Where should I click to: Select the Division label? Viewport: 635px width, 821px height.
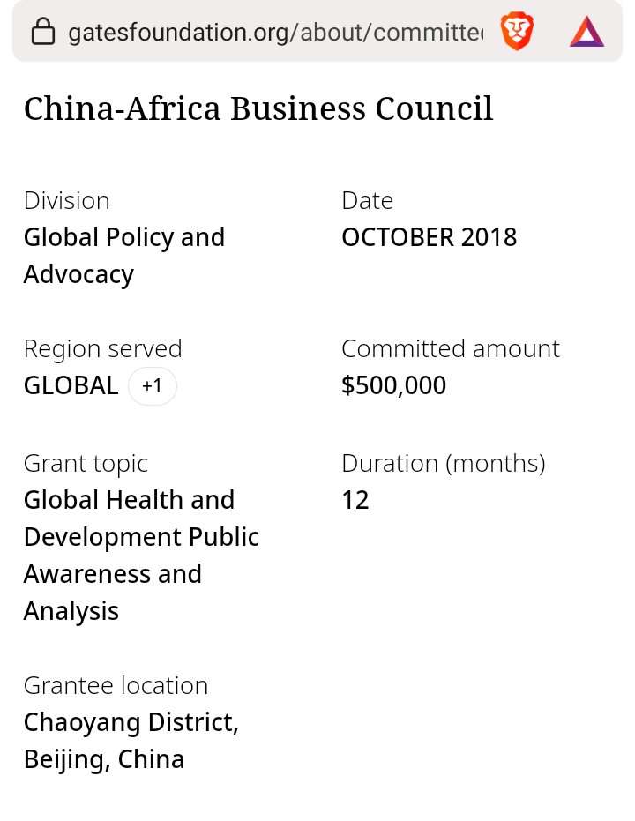click(x=66, y=200)
